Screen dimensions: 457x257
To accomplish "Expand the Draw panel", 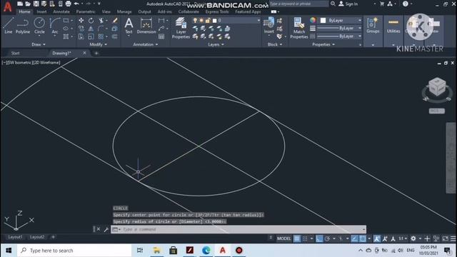I will pyautogui.click(x=39, y=44).
